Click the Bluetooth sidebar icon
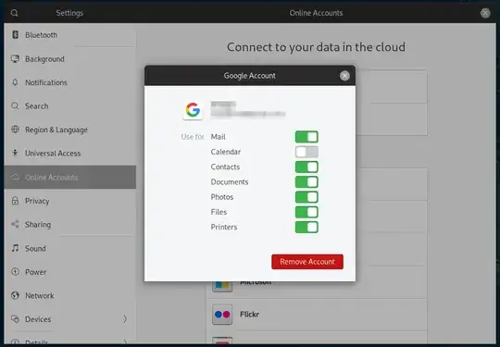Viewport: 500px width, 347px height. click(x=15, y=34)
